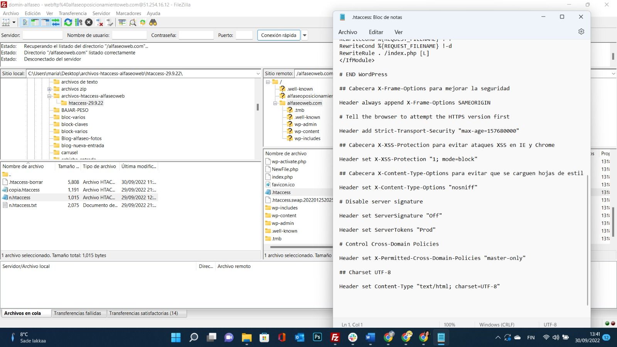Click Notepad 100% zoom status
The height and width of the screenshot is (347, 617).
coord(449,325)
